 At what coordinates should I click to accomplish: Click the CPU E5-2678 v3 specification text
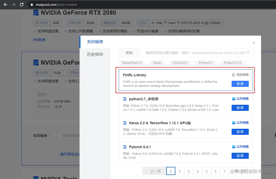[x=186, y=23]
